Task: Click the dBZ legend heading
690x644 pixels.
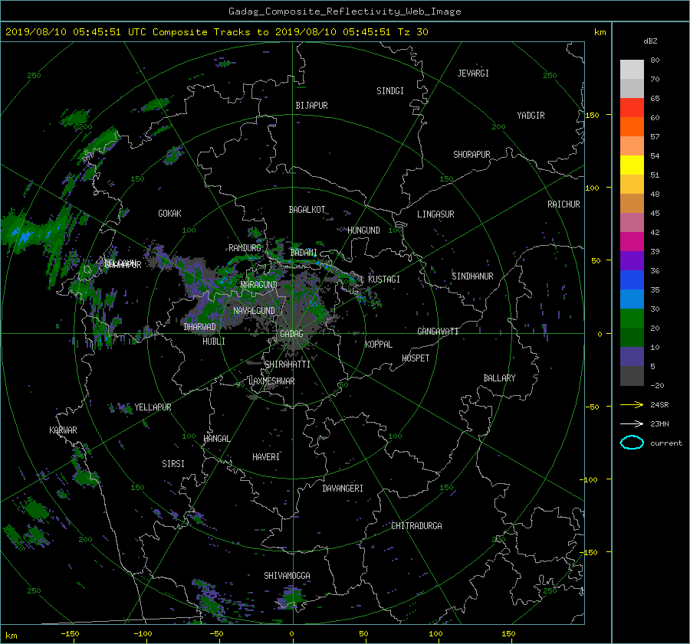Action: (x=650, y=41)
